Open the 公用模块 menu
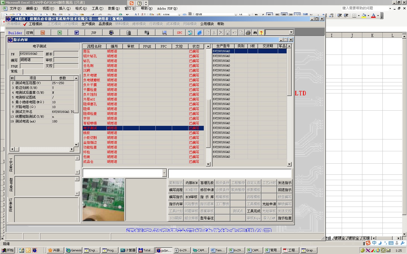The height and width of the screenshot is (254, 407). click(207, 24)
